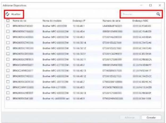The image size is (166, 123).
Task: Click IP address ending 40.9
Action: [79, 98]
